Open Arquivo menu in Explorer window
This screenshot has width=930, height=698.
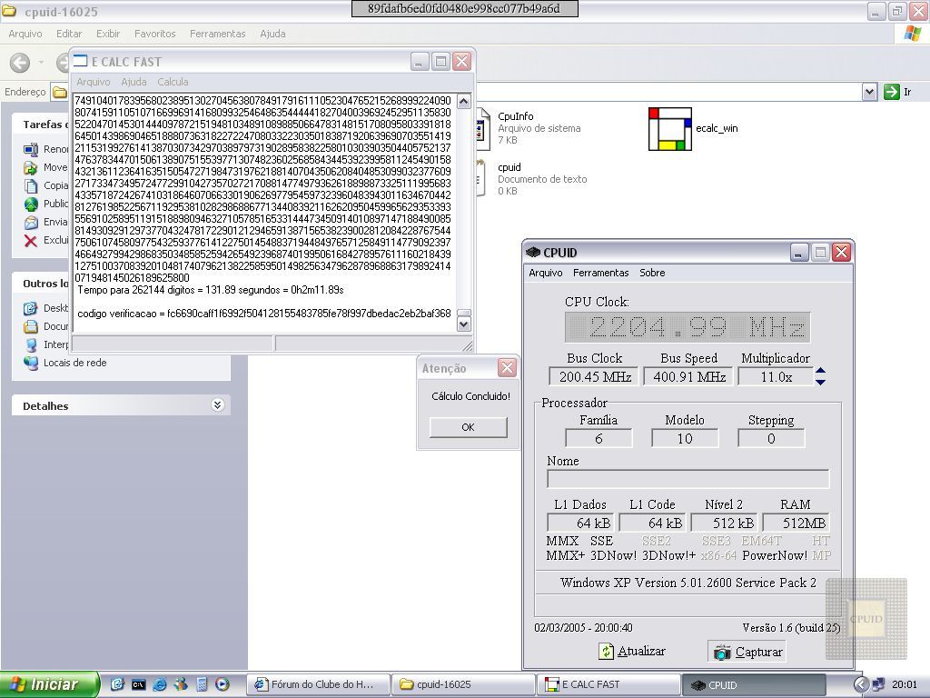(25, 34)
